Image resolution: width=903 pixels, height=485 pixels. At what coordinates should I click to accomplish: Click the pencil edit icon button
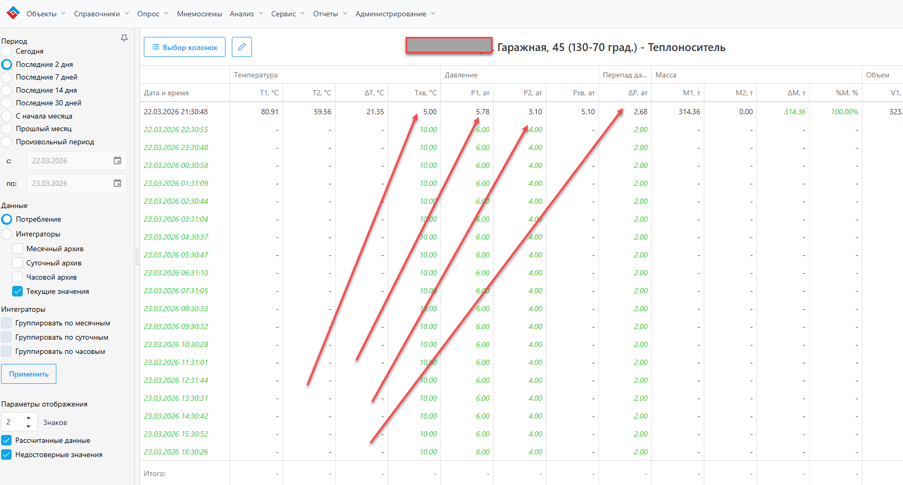pos(242,47)
